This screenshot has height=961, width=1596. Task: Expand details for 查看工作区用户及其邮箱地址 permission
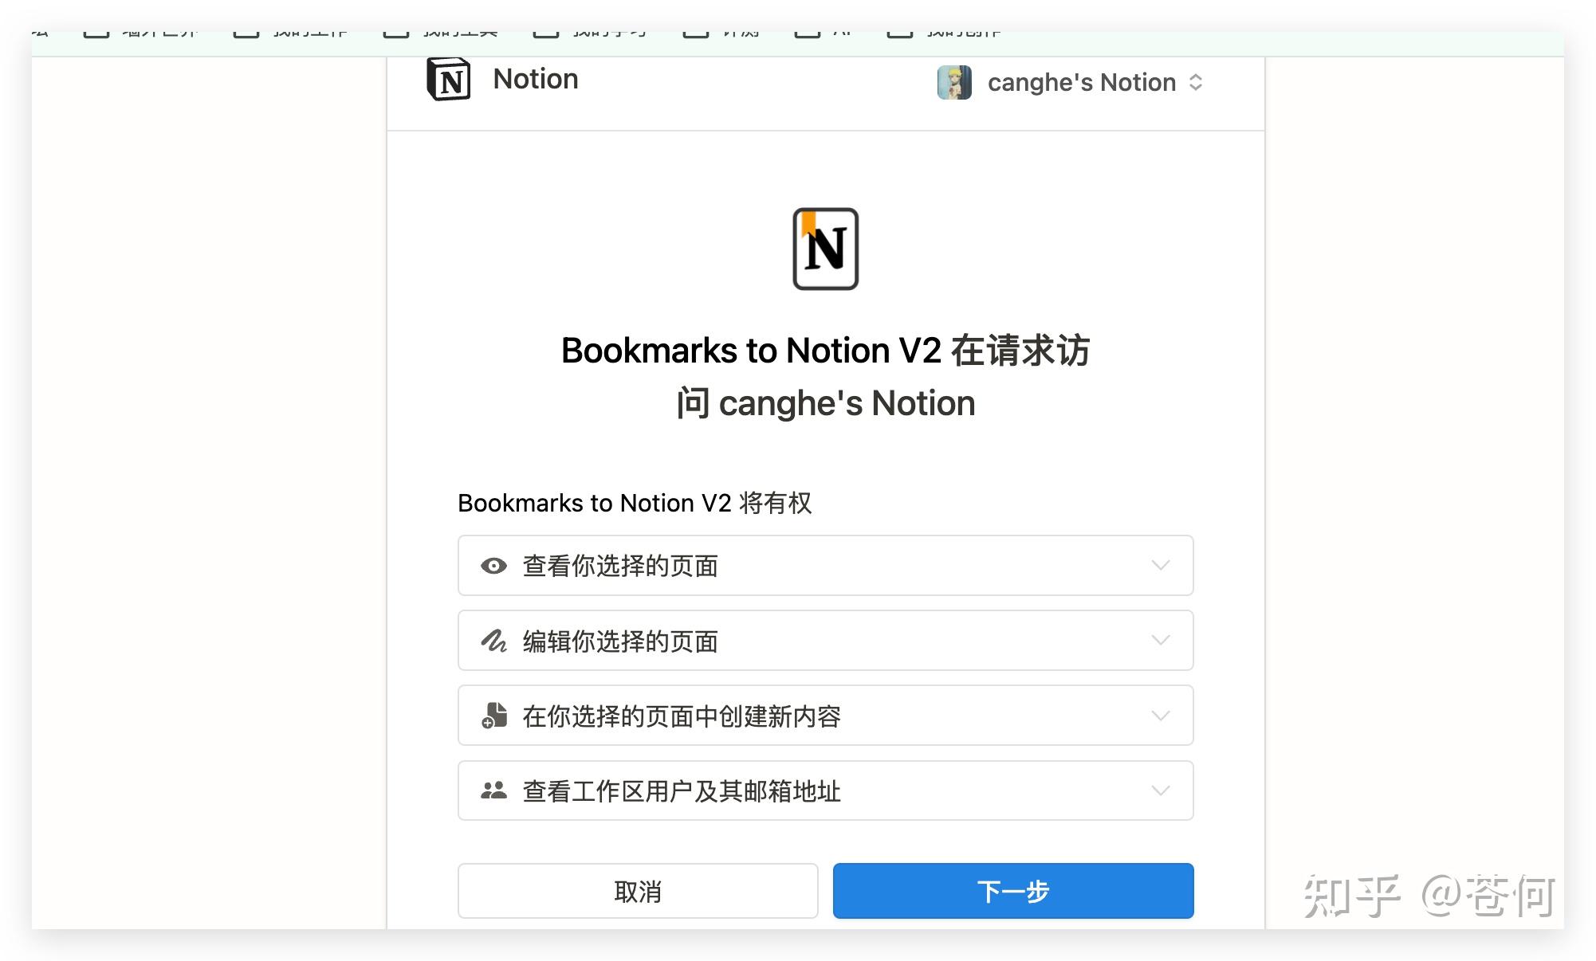(1161, 790)
